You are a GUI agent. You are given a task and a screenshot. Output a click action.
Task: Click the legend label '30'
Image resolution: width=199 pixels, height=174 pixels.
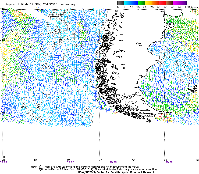(x=159, y=7)
